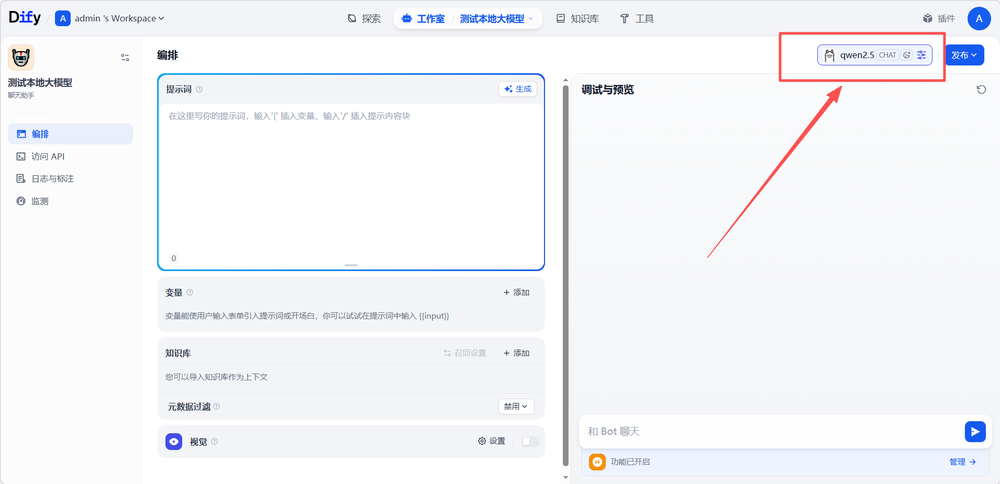Click the 视觉 eye icon
Viewport: 1000px width, 484px height.
(174, 442)
